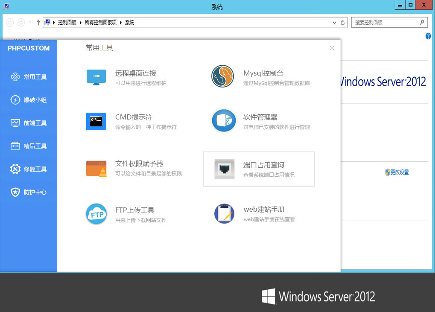Launch the FTP upload tool cloud icon
Screen dimensions: 435x312
(96, 214)
